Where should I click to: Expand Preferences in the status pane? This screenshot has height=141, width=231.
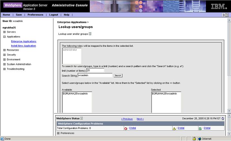pyautogui.click(x=58, y=133)
